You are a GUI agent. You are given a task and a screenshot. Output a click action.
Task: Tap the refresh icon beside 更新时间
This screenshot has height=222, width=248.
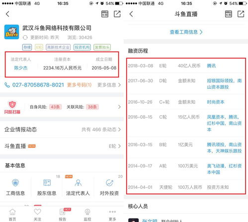pos(25,38)
